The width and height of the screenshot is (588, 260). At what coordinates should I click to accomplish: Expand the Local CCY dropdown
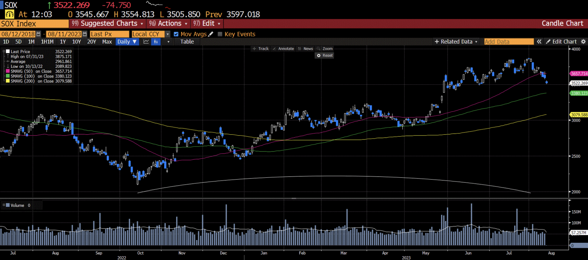(167, 34)
